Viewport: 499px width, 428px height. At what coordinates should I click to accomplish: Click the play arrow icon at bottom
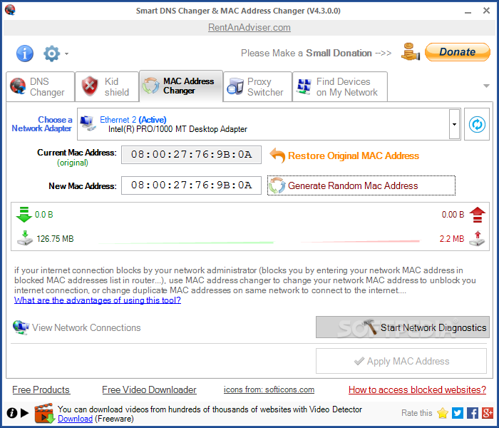coord(24,413)
